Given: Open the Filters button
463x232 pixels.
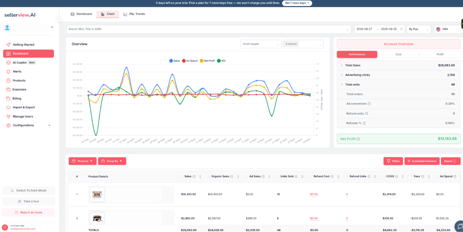Looking at the screenshot, I should pyautogui.click(x=393, y=161).
